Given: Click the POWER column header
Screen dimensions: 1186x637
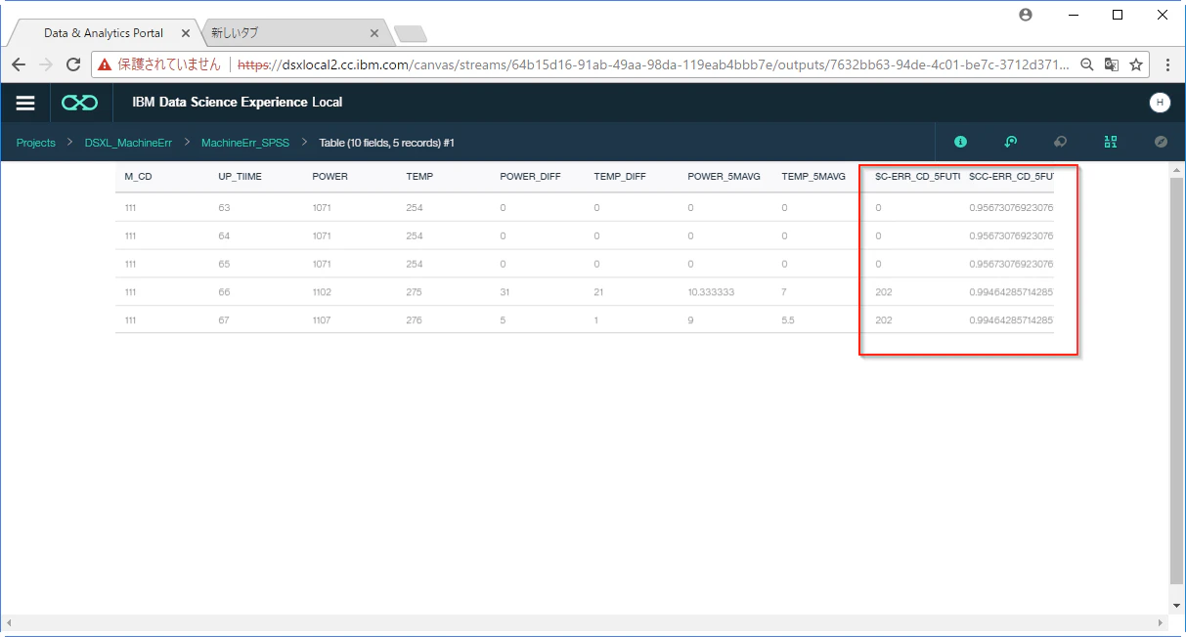Looking at the screenshot, I should pos(330,177).
